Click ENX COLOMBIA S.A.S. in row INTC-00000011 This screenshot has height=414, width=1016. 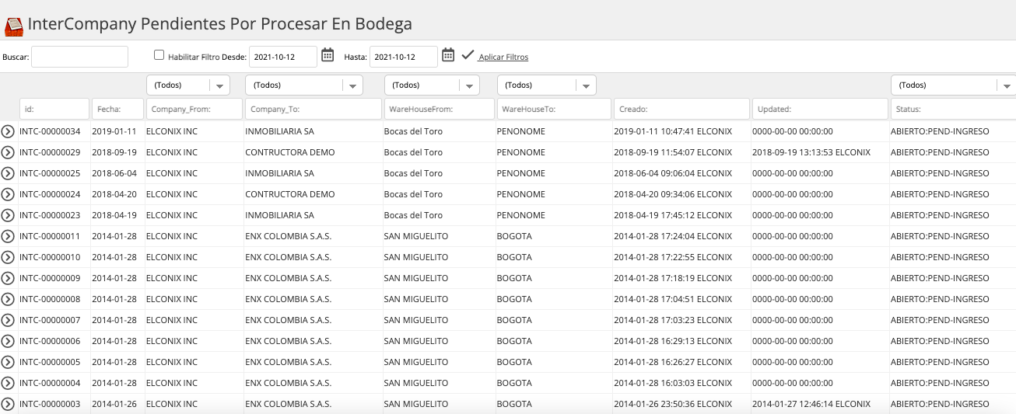[x=289, y=236]
